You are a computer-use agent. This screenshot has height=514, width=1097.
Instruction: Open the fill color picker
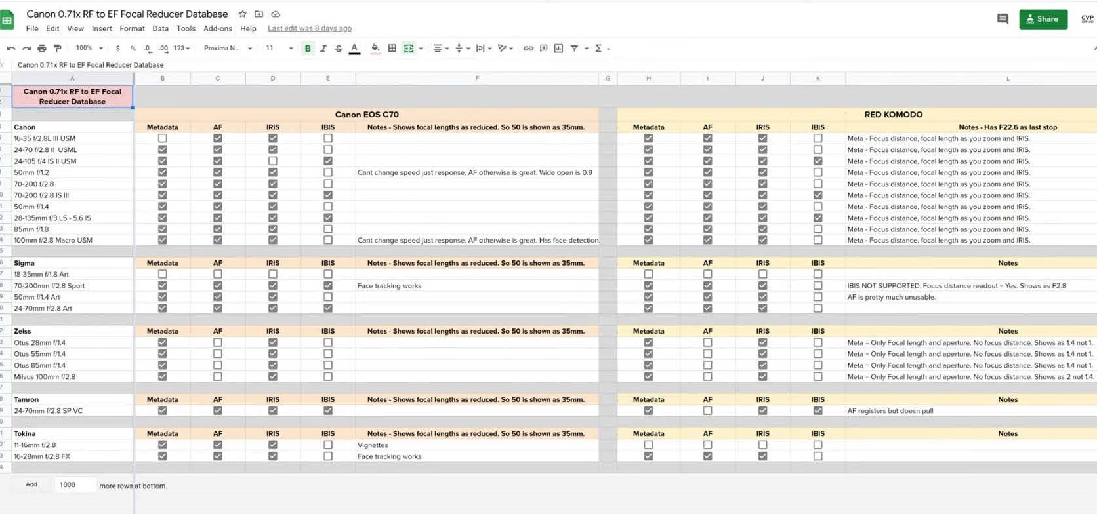[375, 49]
